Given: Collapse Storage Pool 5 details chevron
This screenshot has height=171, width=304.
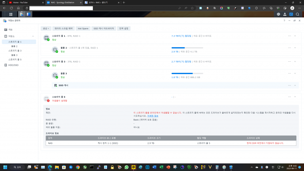Looking at the screenshot, I should [x=295, y=97].
